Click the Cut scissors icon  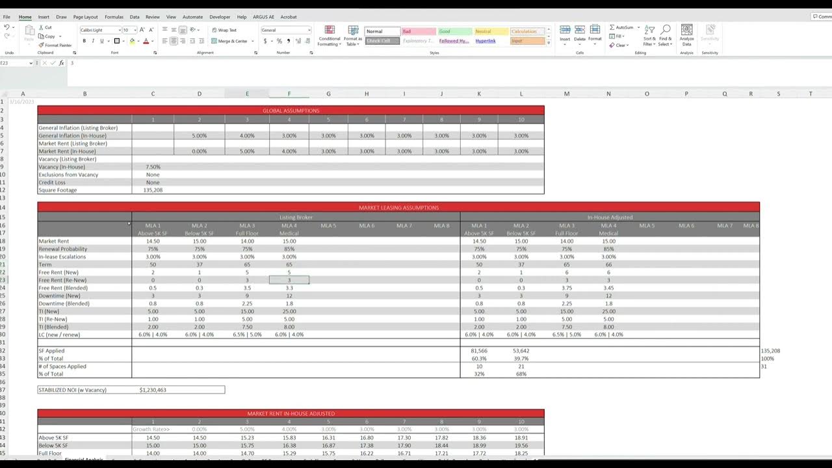41,27
